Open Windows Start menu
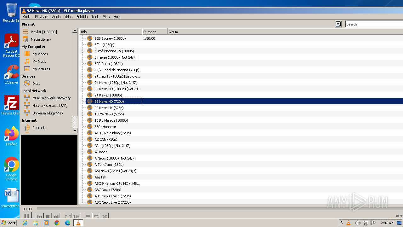The height and width of the screenshot is (227, 403). point(9,223)
